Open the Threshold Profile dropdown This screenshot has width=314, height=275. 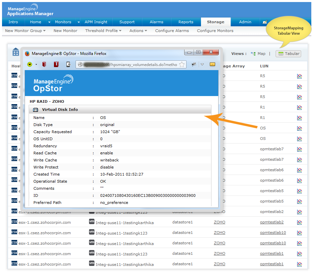[x=103, y=31]
